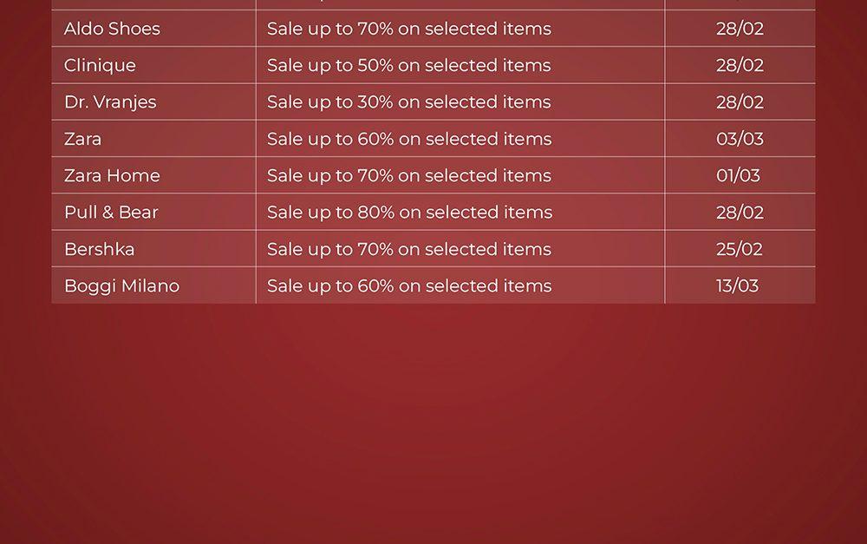867x544 pixels.
Task: Click the Bershka 70% sale description
Action: tap(408, 249)
